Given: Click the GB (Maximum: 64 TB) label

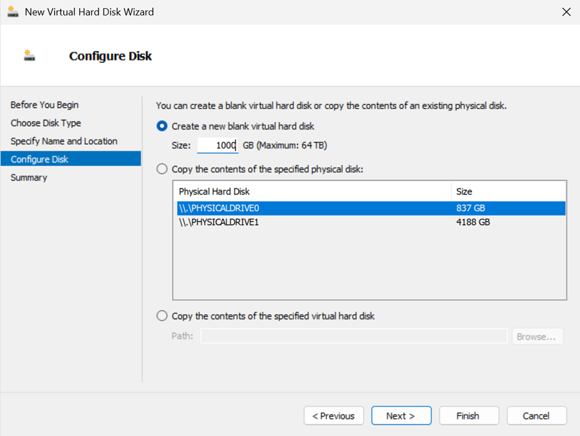Looking at the screenshot, I should (285, 145).
